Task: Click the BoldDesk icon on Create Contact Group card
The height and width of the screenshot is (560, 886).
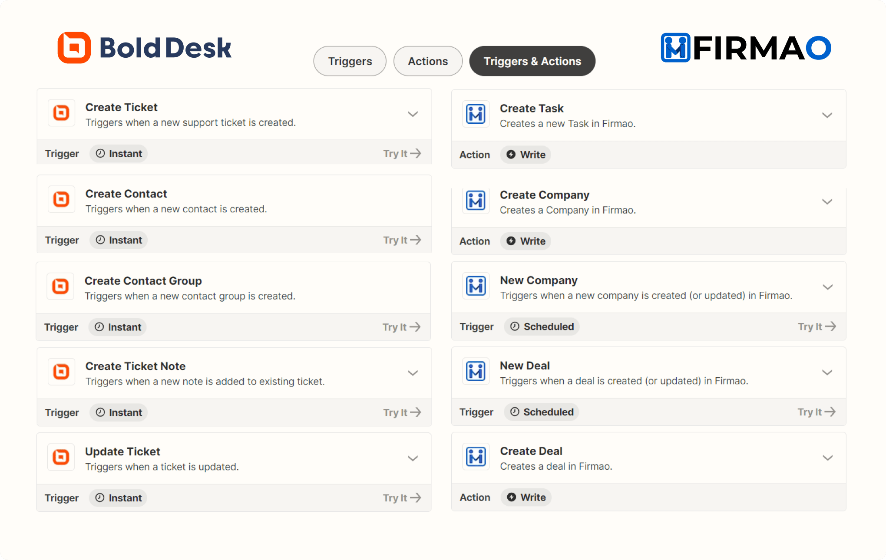Action: (60, 286)
